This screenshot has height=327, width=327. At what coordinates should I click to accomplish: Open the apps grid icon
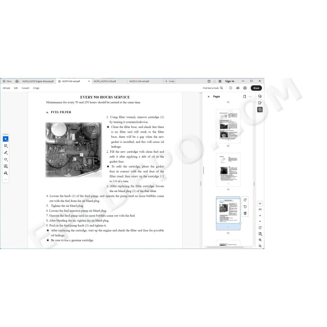coord(220,81)
